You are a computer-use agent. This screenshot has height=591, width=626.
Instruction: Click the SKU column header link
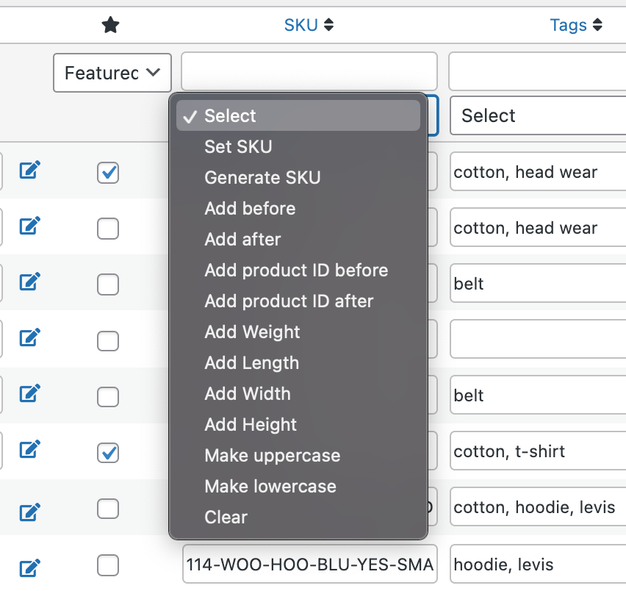click(x=301, y=24)
